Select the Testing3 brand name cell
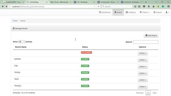This screenshot has width=171, height=96. pos(18,86)
